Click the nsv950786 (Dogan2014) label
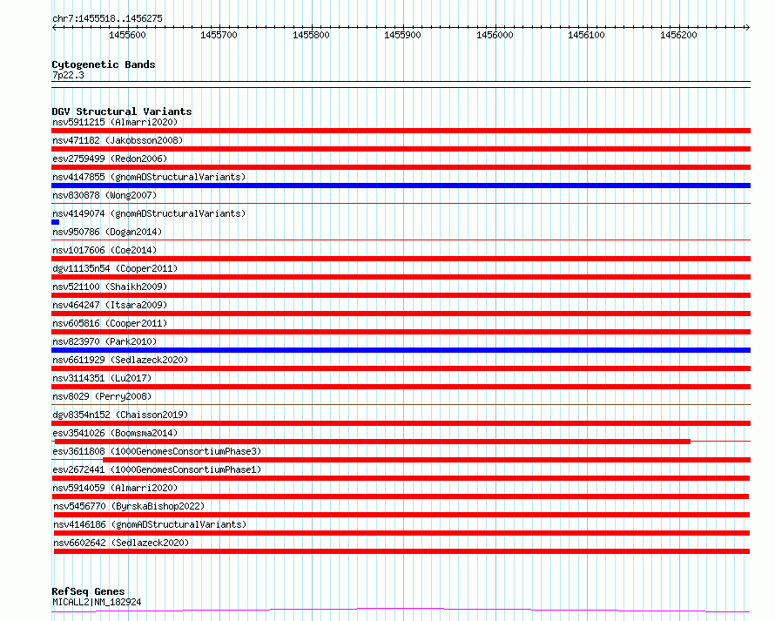 pyautogui.click(x=107, y=232)
